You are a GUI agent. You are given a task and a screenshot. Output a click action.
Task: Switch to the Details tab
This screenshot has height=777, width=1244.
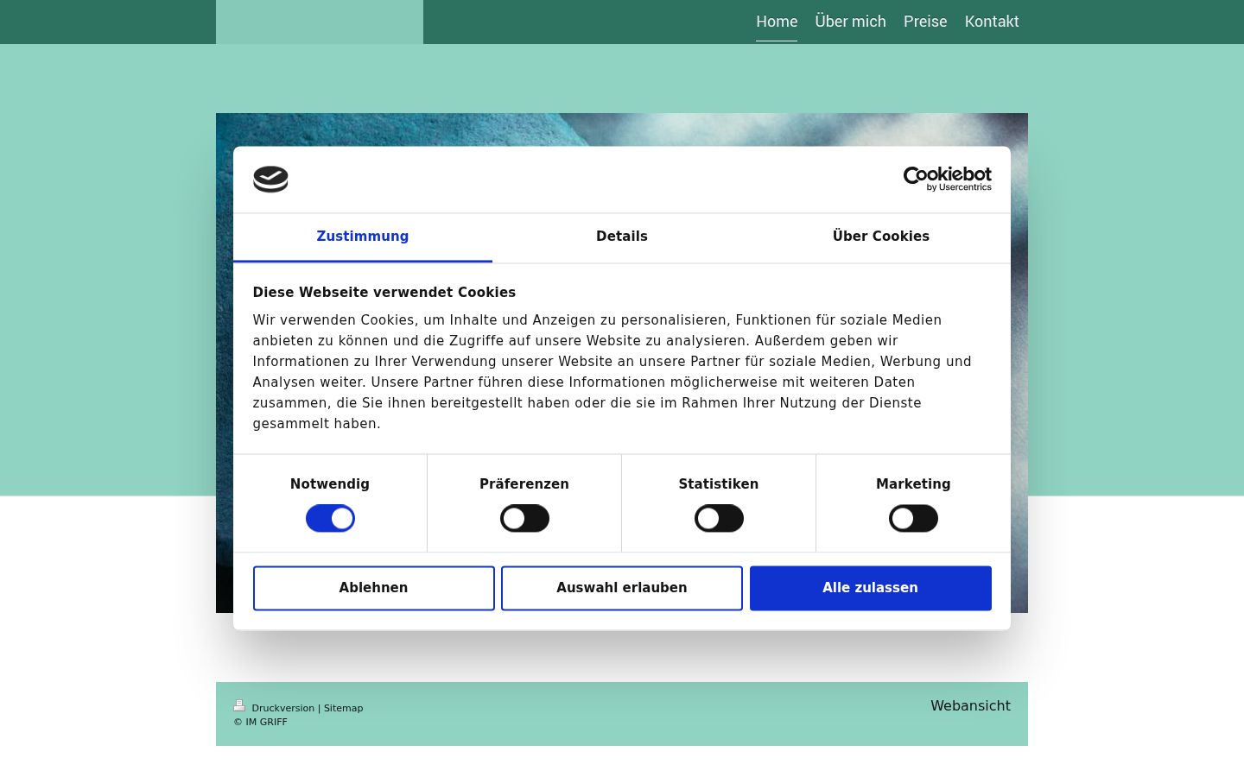pyautogui.click(x=622, y=237)
